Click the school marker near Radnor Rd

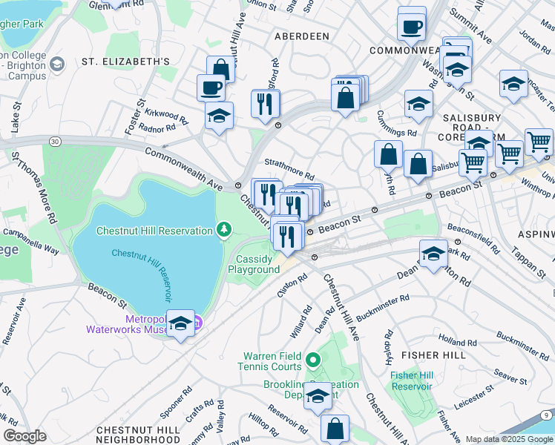[219, 116]
